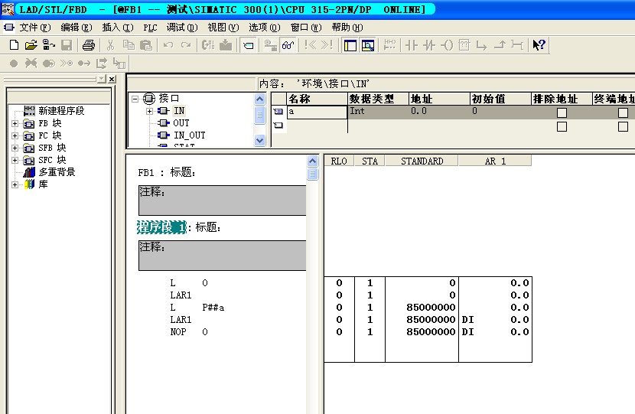Open the 文件(F) menu
The image size is (635, 414).
[x=35, y=27]
